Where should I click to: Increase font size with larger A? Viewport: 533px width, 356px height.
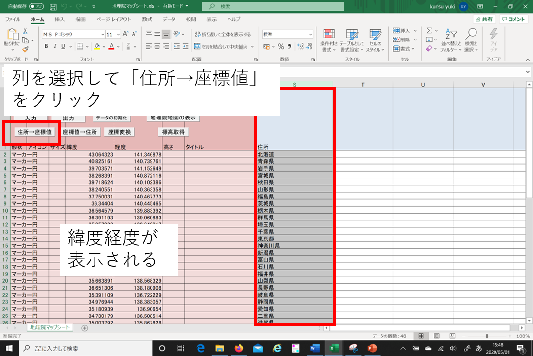[125, 34]
